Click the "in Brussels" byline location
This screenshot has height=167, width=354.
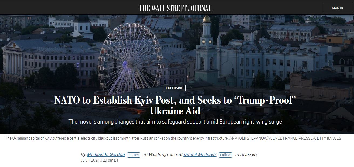[246, 154]
